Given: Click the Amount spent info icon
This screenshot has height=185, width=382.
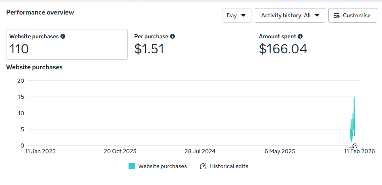Looking at the screenshot, I should [x=300, y=36].
